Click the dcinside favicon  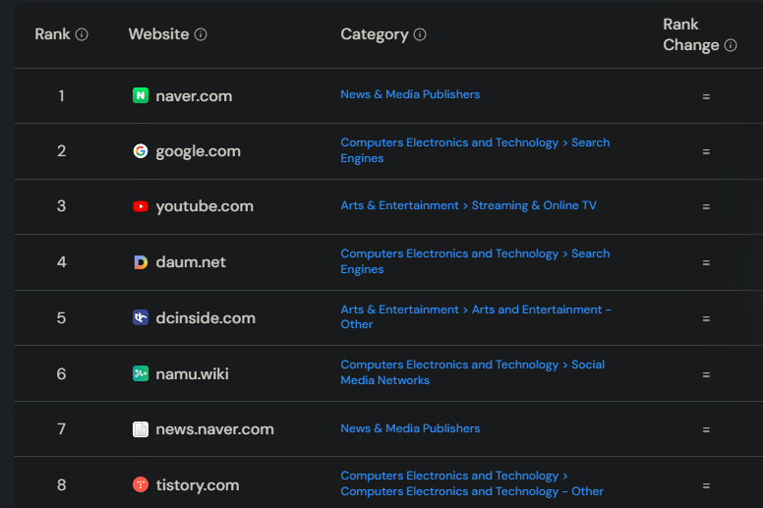(x=141, y=317)
